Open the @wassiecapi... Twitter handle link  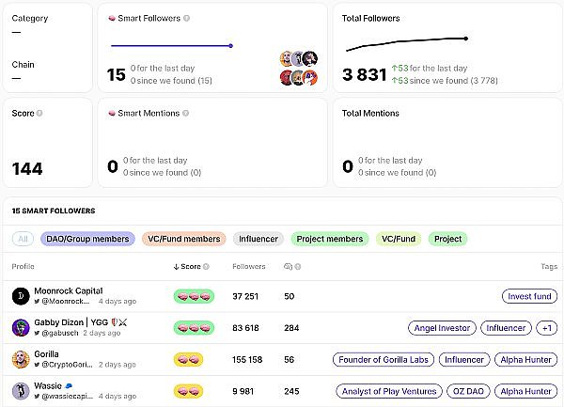tap(65, 397)
